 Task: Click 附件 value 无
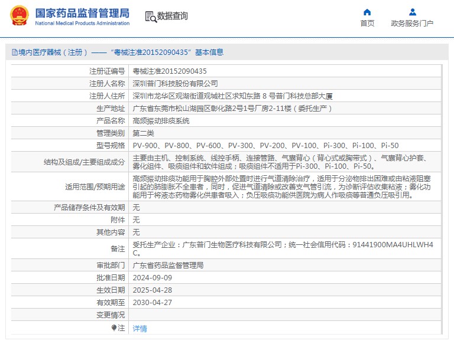[136, 220]
